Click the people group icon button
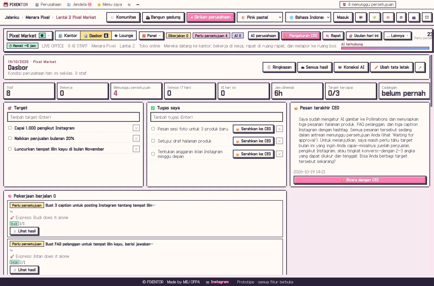The width and height of the screenshot is (434, 286). point(414,17)
